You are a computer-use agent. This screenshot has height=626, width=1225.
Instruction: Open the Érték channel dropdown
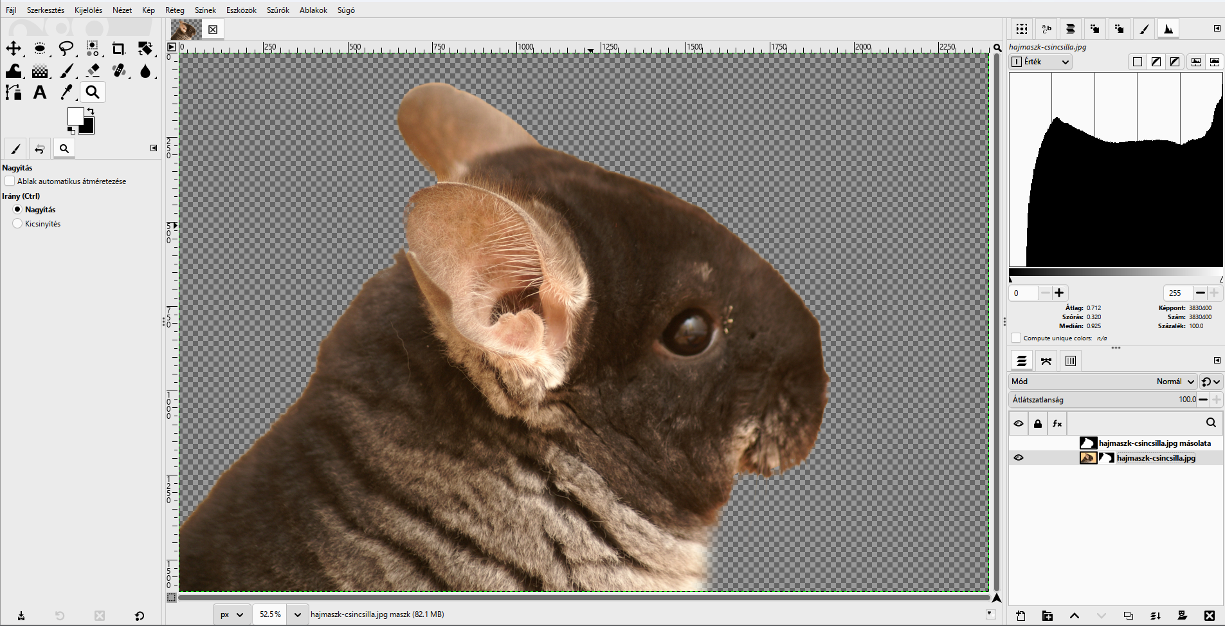click(x=1041, y=62)
